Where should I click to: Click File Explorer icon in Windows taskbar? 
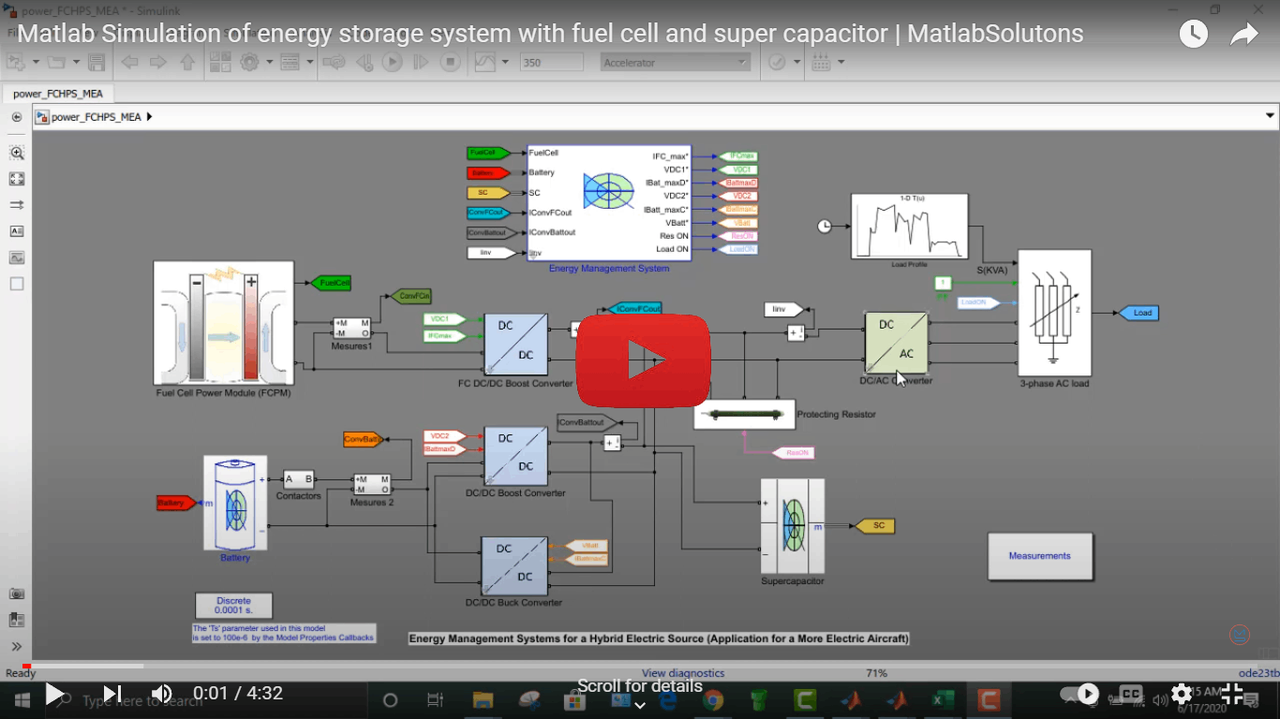[483, 699]
